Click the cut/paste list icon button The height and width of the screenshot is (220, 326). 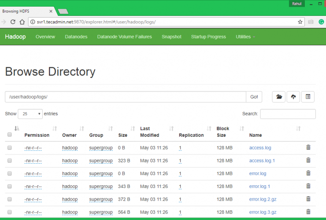[x=308, y=97]
